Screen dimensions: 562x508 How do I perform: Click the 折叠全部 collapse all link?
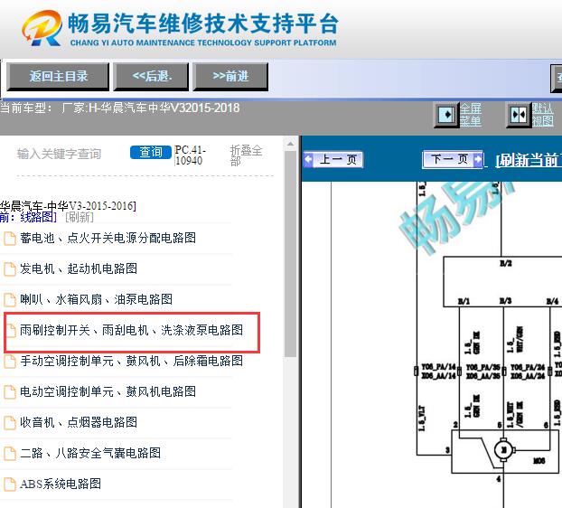coord(246,155)
